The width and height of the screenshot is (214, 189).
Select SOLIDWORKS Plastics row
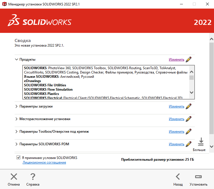click(x=41, y=94)
